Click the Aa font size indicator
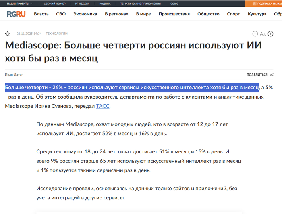 pyautogui.click(x=263, y=34)
